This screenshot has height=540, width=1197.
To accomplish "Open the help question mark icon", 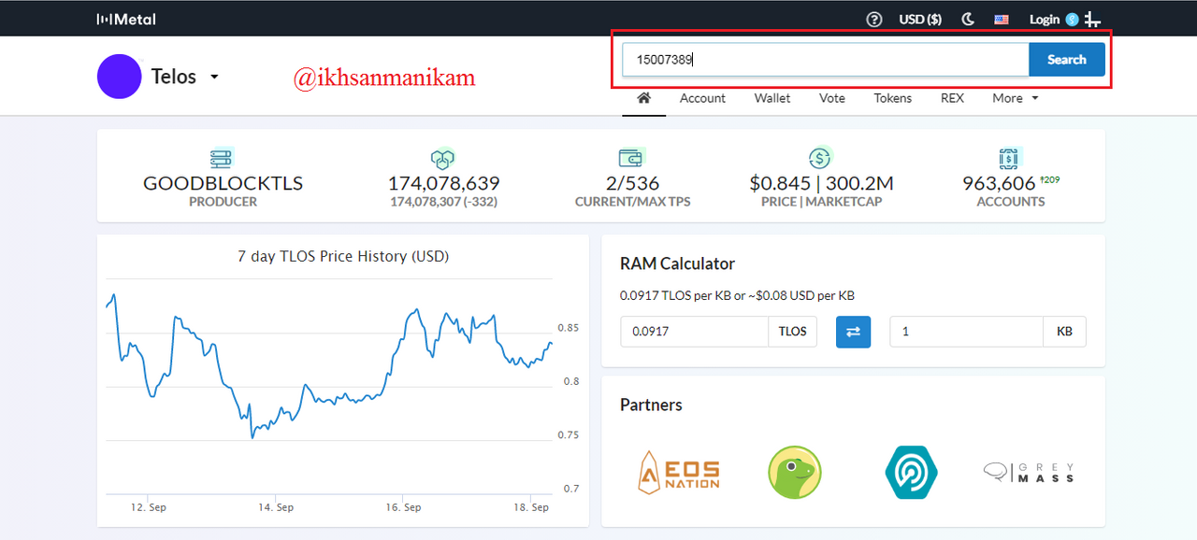I will point(874,19).
